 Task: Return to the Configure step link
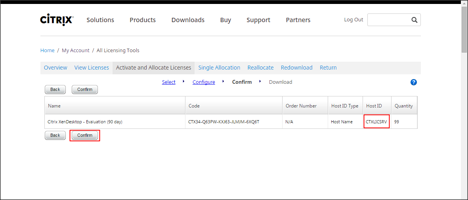[204, 82]
